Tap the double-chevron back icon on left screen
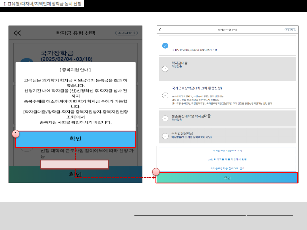This screenshot has height=230, width=307. [17, 33]
